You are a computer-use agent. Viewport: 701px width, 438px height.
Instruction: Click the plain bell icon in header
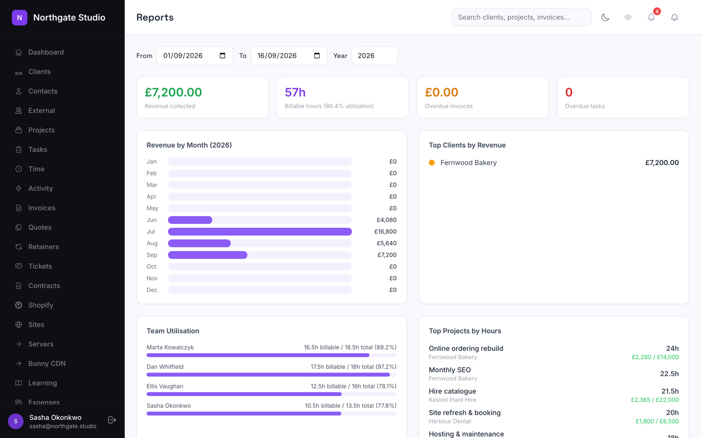674,17
